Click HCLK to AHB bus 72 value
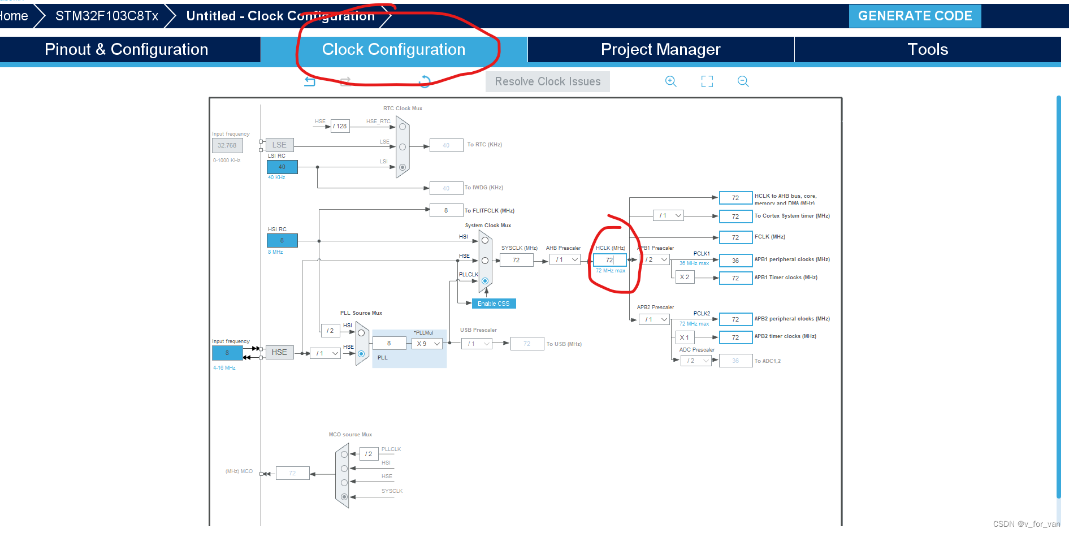 (735, 198)
